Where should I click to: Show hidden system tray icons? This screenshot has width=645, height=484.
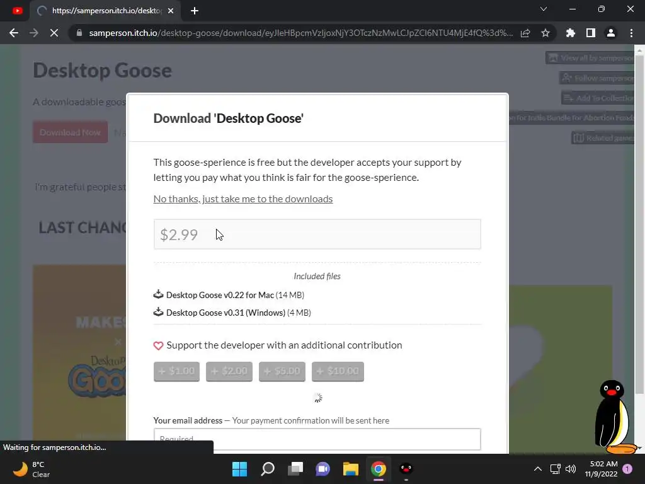538,469
